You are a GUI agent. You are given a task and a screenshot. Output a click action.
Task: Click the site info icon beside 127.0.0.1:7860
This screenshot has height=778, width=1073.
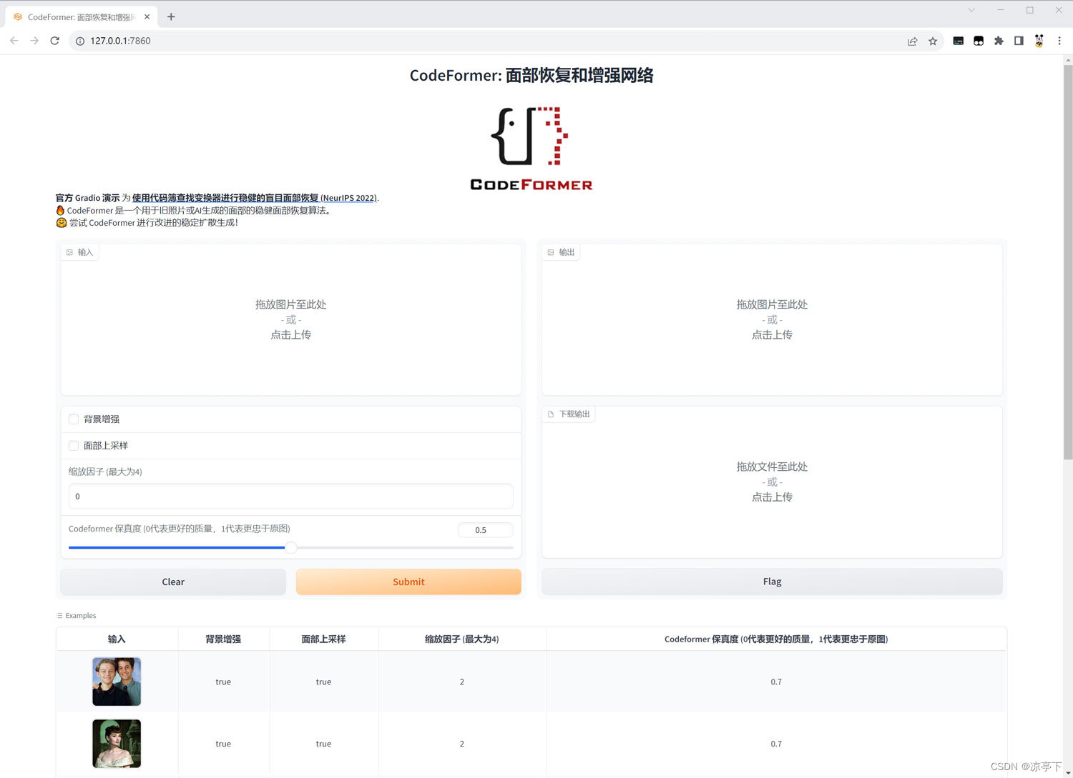(x=80, y=41)
